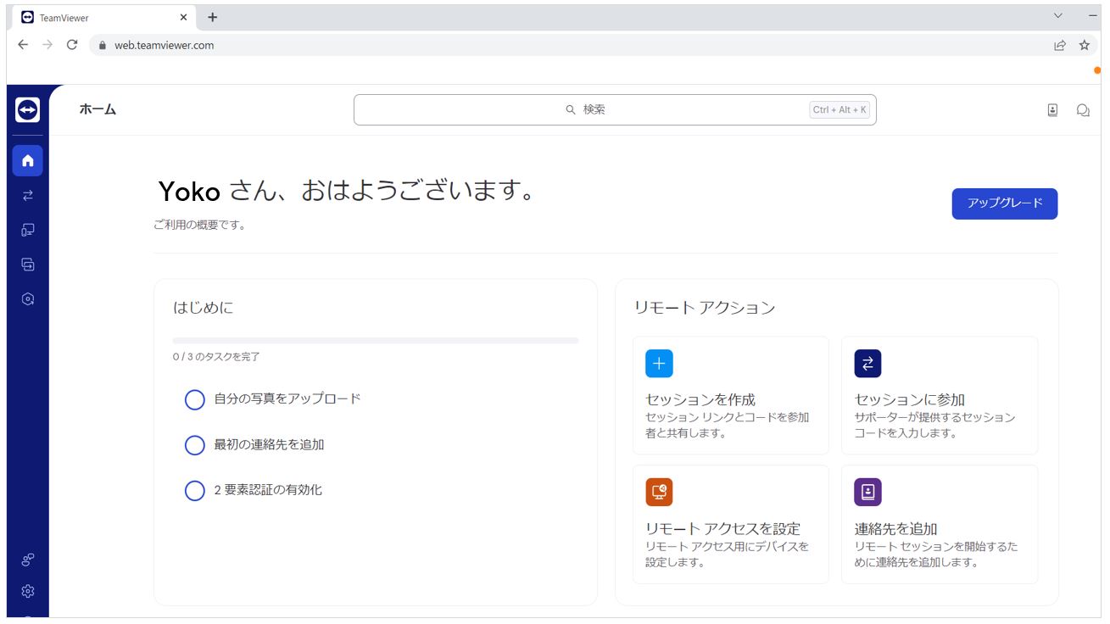Open the settings gear at sidebar bottom
This screenshot has height=624, width=1110.
click(x=27, y=591)
